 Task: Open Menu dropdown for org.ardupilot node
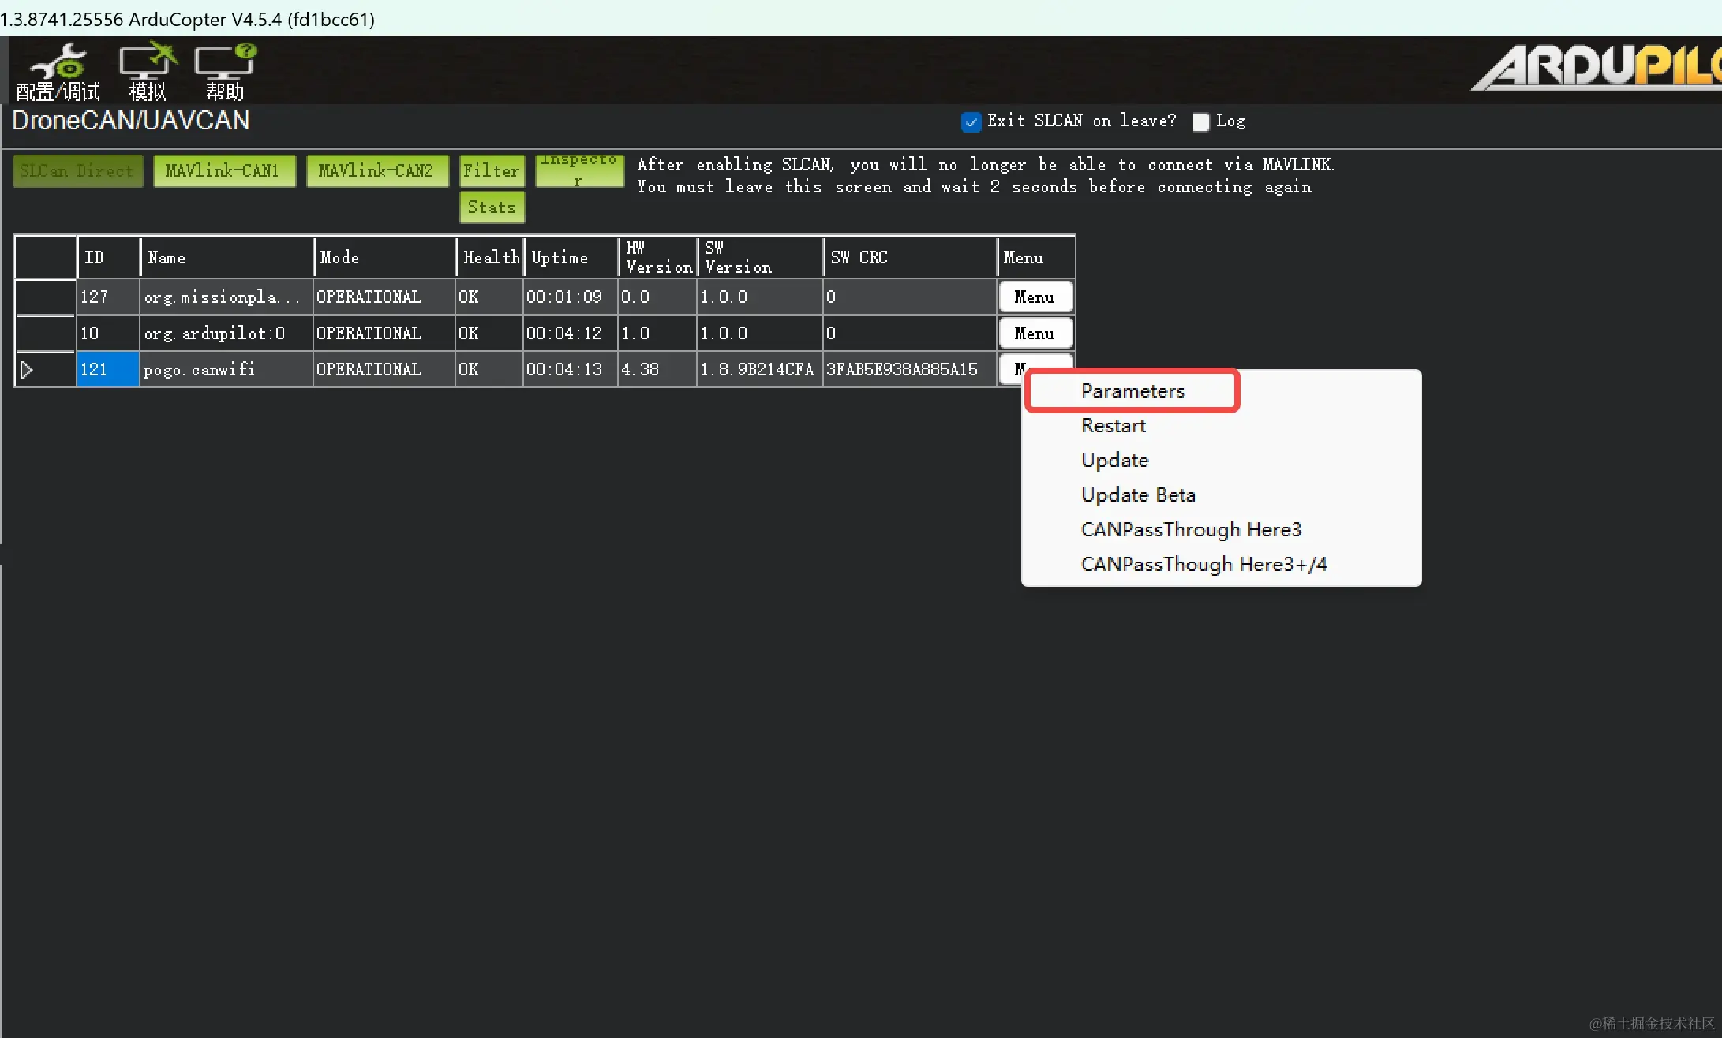[x=1035, y=334]
